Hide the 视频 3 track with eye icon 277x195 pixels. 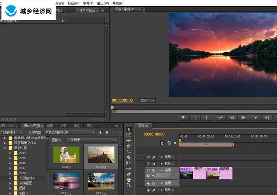coord(148,157)
